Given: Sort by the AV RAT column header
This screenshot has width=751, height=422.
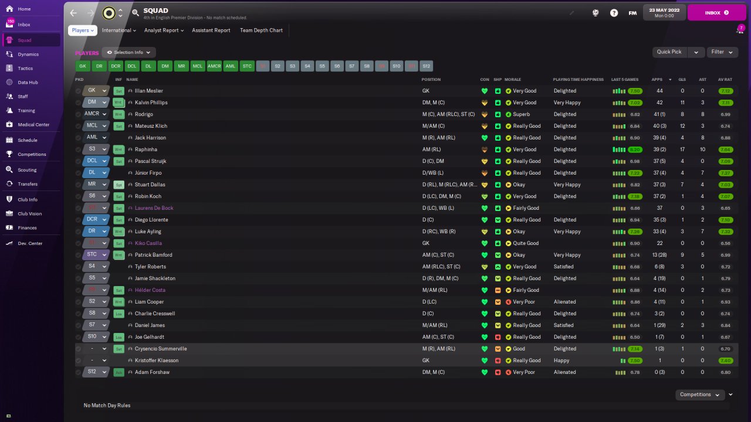Looking at the screenshot, I should pyautogui.click(x=725, y=79).
